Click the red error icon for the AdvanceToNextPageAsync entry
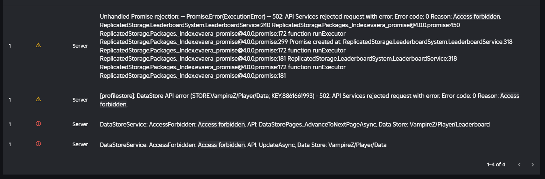Viewport: 545px width, 179px height. pos(38,124)
